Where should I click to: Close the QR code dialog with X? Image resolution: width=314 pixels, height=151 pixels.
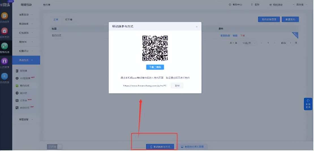[x=197, y=27]
